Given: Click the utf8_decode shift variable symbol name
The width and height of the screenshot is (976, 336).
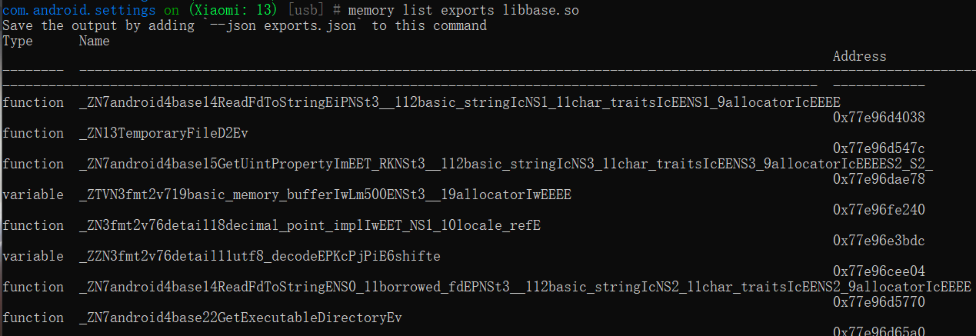Looking at the screenshot, I should pos(259,256).
